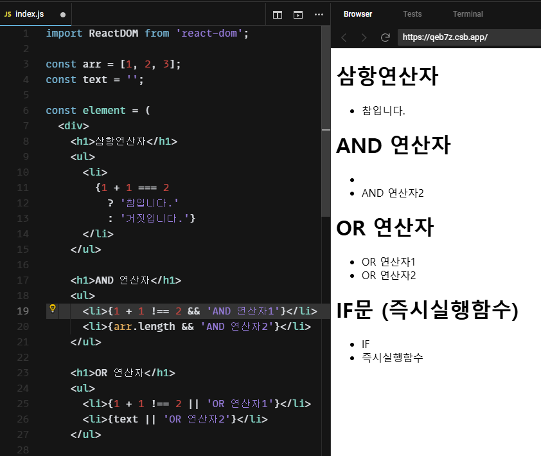The image size is (541, 456).
Task: Switch to the Terminal tab
Action: [468, 14]
